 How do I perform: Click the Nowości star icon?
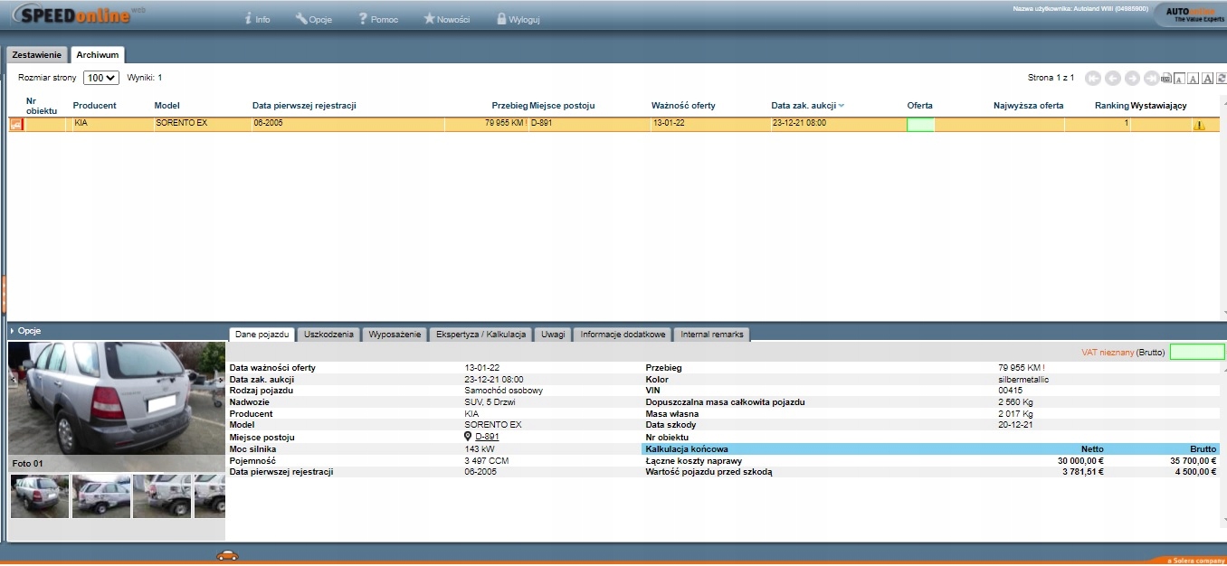429,19
